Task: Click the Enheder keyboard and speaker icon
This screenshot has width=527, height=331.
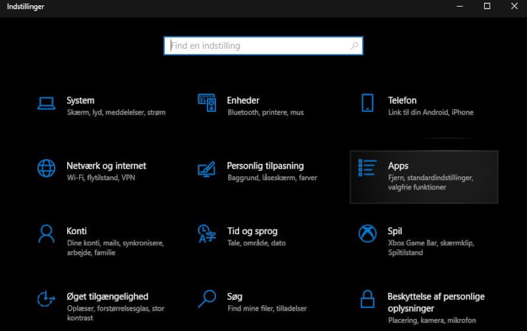Action: click(x=207, y=103)
